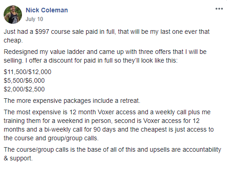The height and width of the screenshot is (170, 227).
Task: Click the "course/group calls is the base" line
Action: point(112,149)
